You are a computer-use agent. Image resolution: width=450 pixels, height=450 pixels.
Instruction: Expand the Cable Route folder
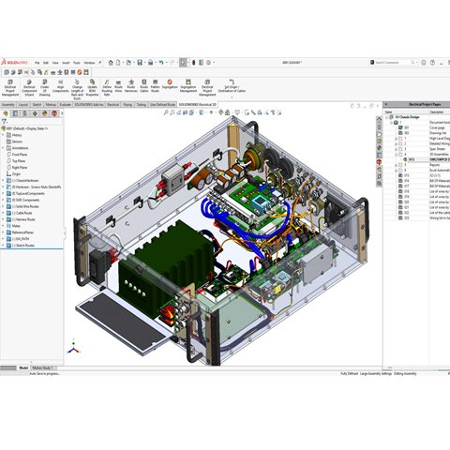click(x=4, y=213)
